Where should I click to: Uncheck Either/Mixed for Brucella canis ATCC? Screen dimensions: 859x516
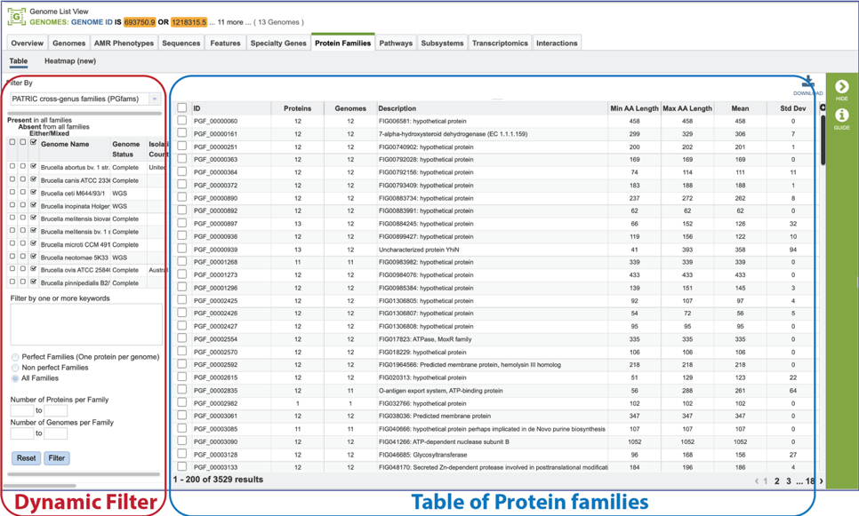pyautogui.click(x=34, y=179)
